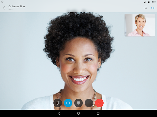Click the signal strength icon
Image resolution: width=157 pixels, height=117 pixels.
tap(145, 2)
